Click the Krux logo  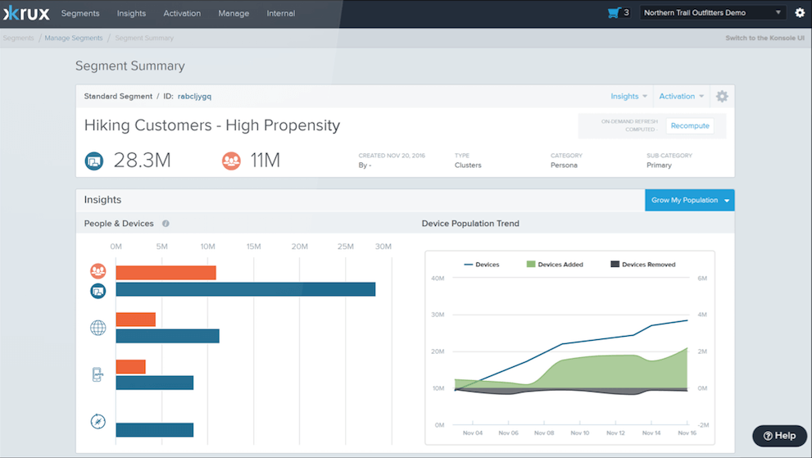(x=25, y=13)
